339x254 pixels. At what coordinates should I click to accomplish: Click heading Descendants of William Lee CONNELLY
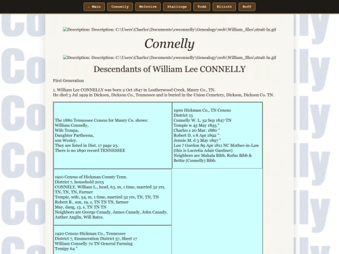(169, 70)
